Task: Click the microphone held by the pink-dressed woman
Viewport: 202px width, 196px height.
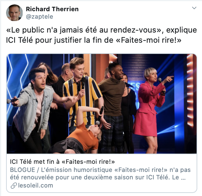Action: point(161,85)
